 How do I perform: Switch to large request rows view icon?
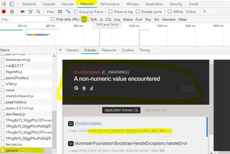[60, 12]
